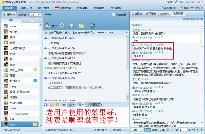Click the 新邮件[114] mail icon
The width and height of the screenshot is (205, 134).
click(162, 8)
